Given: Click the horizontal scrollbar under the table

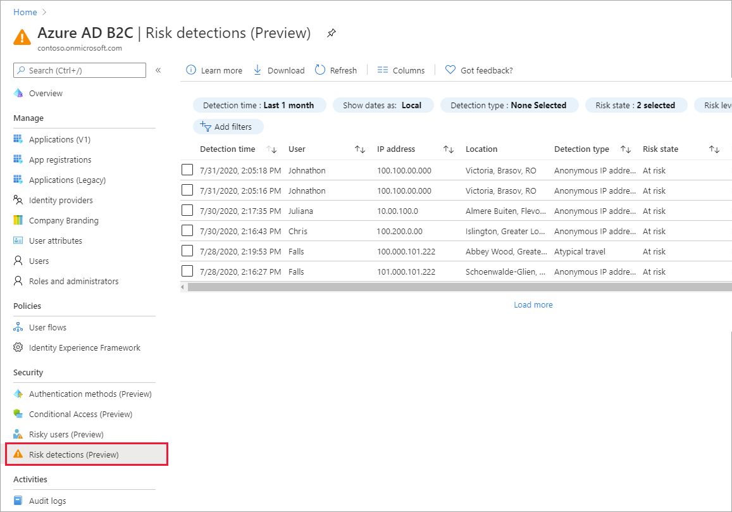Looking at the screenshot, I should click(456, 287).
